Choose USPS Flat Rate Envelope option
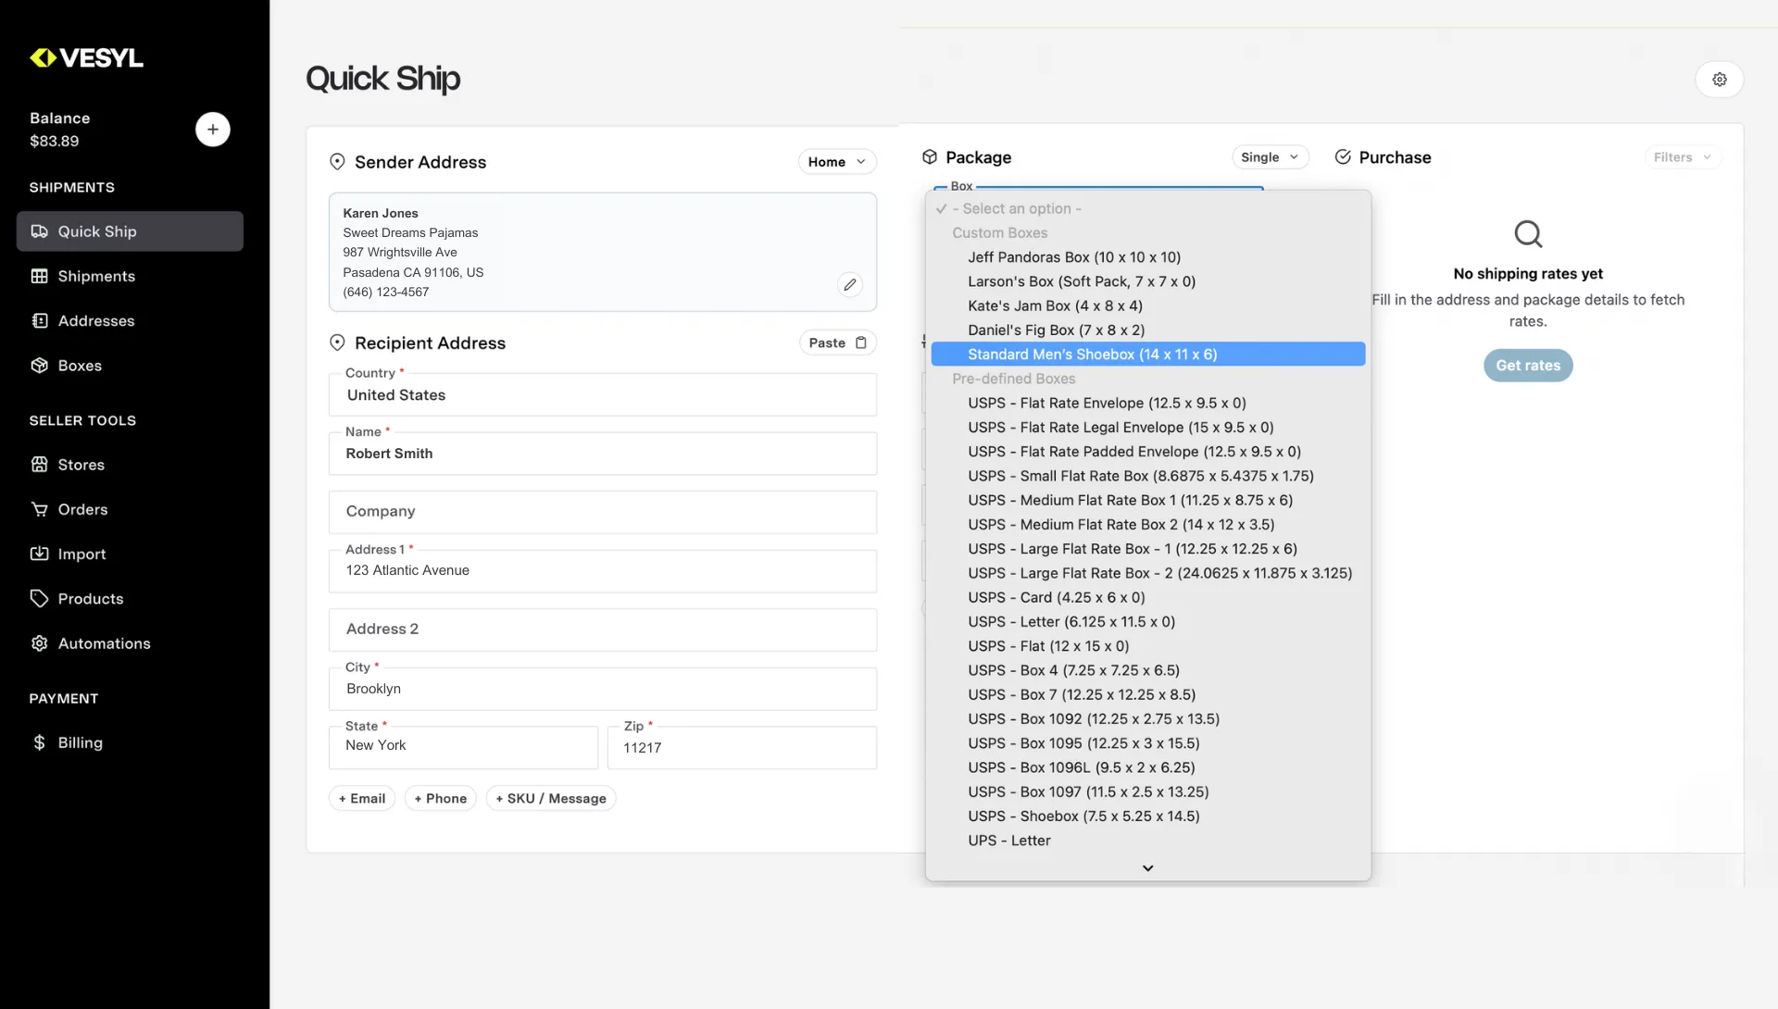The width and height of the screenshot is (1778, 1009). pyautogui.click(x=1148, y=404)
